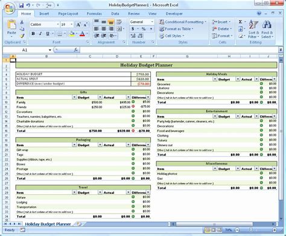Screen dimensions: 286x236
Task: Insert a new worksheet tab
Action: tap(80, 224)
